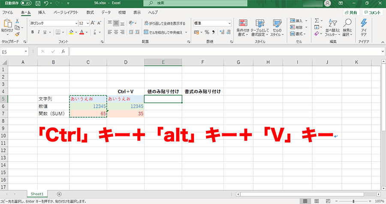386x204 pixels.
Task: Click the percent style icon
Action: [207, 32]
